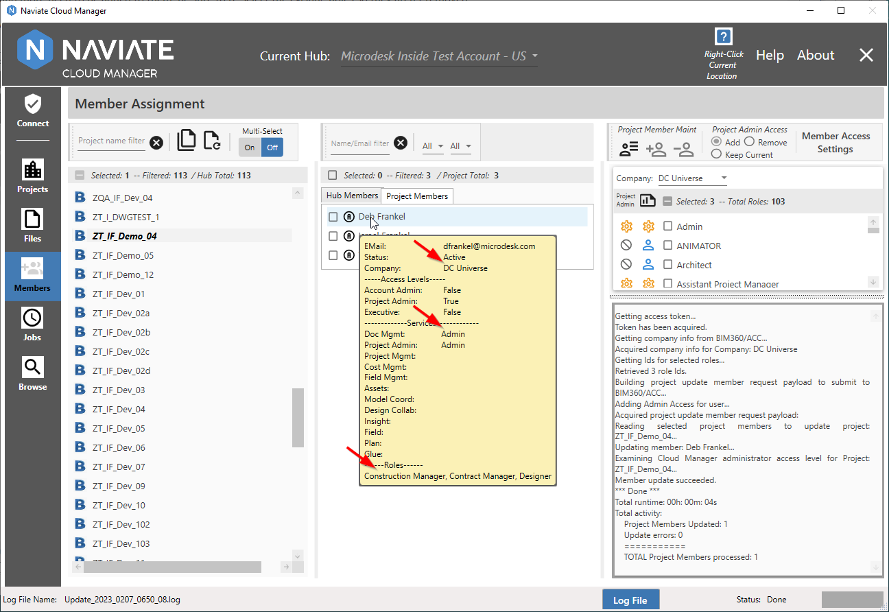Select the Remove radio button for admin access
This screenshot has height=612, width=889.
(x=749, y=142)
